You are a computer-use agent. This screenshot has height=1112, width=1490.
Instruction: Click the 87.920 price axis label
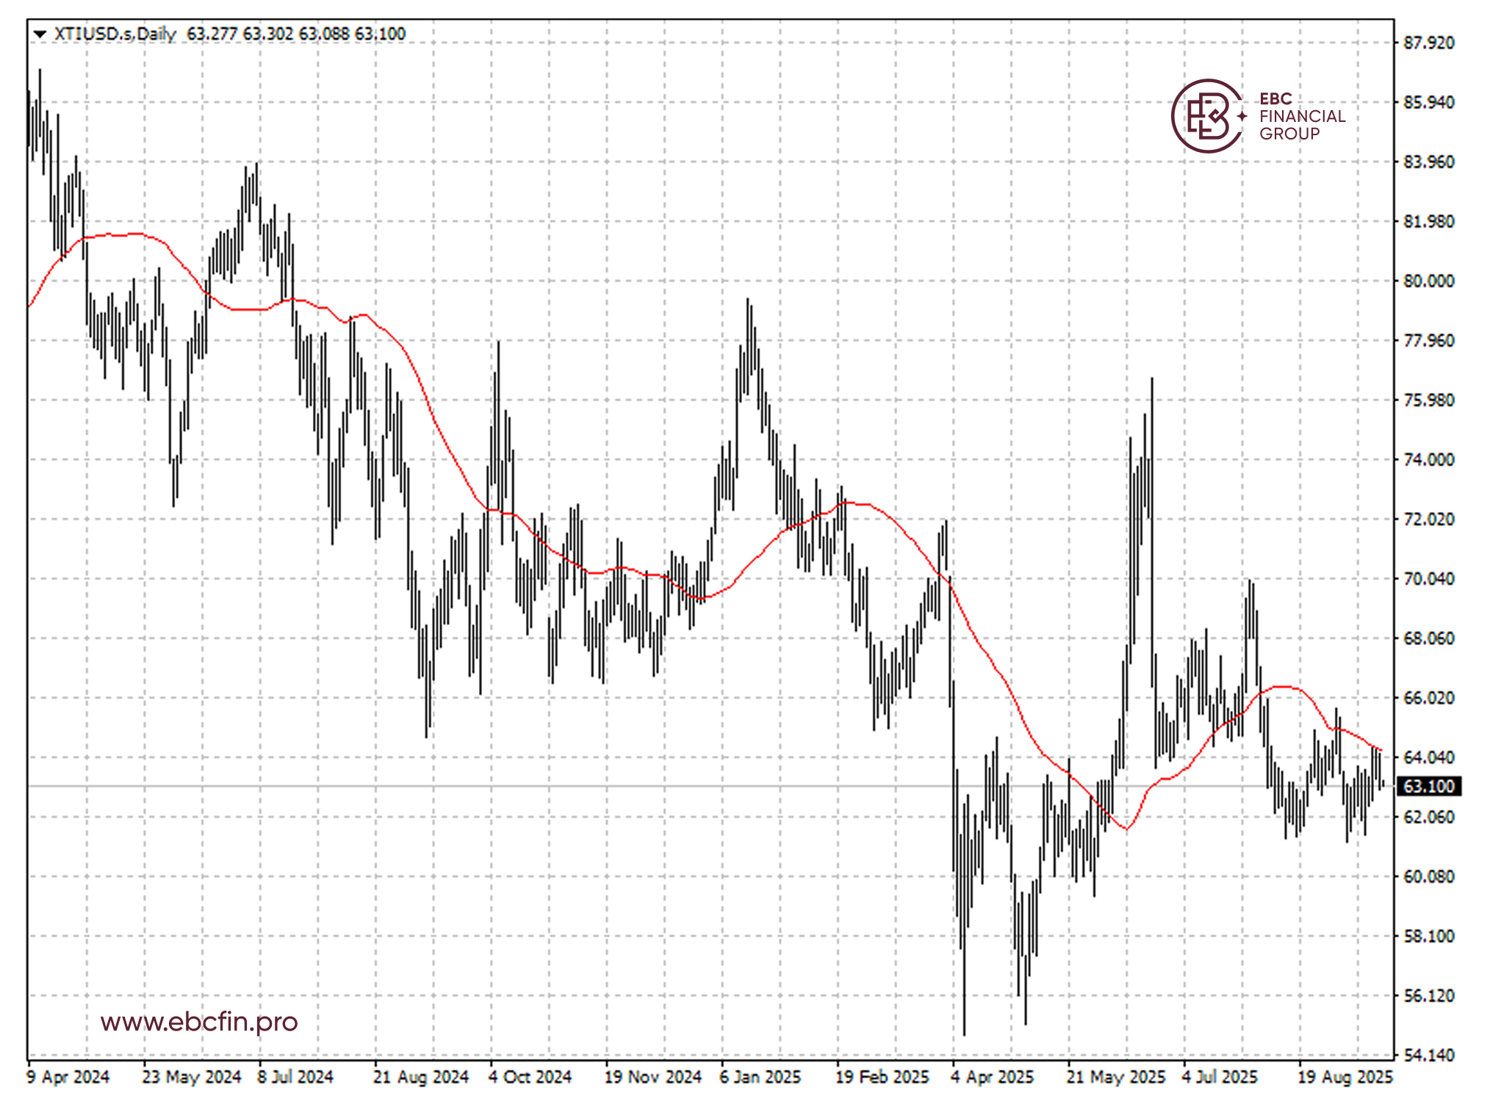[x=1428, y=43]
